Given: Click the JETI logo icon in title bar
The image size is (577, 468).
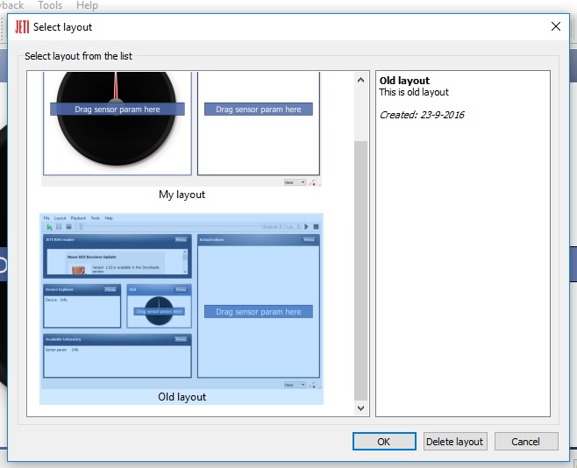Looking at the screenshot, I should point(22,27).
